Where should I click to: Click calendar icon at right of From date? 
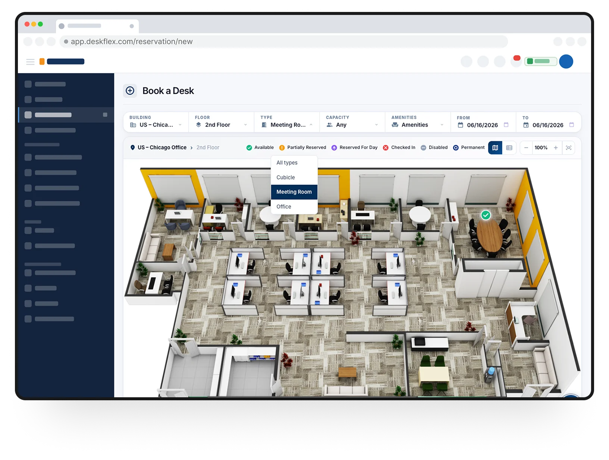pyautogui.click(x=506, y=125)
